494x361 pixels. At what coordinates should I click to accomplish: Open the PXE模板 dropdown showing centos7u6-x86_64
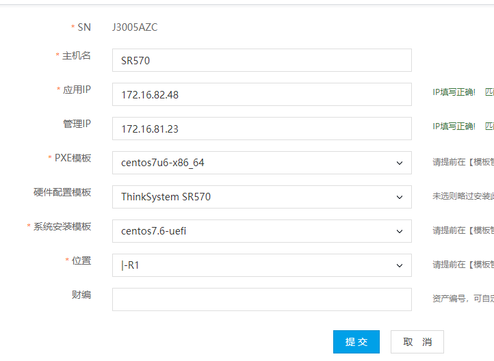point(262,163)
